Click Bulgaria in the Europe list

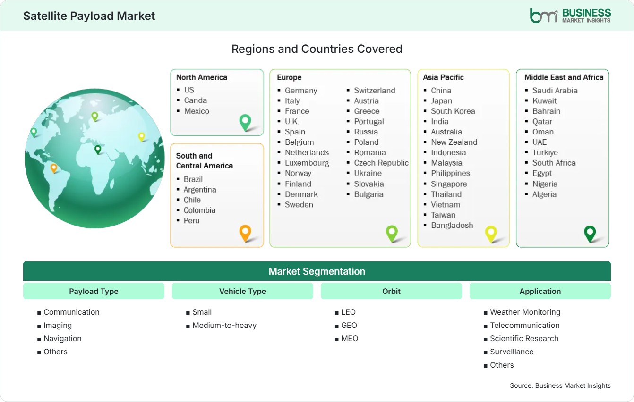click(x=369, y=194)
